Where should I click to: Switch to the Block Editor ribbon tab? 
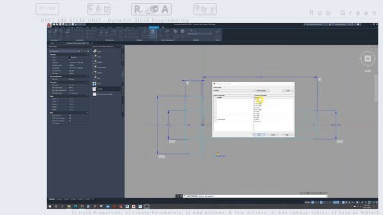154,27
